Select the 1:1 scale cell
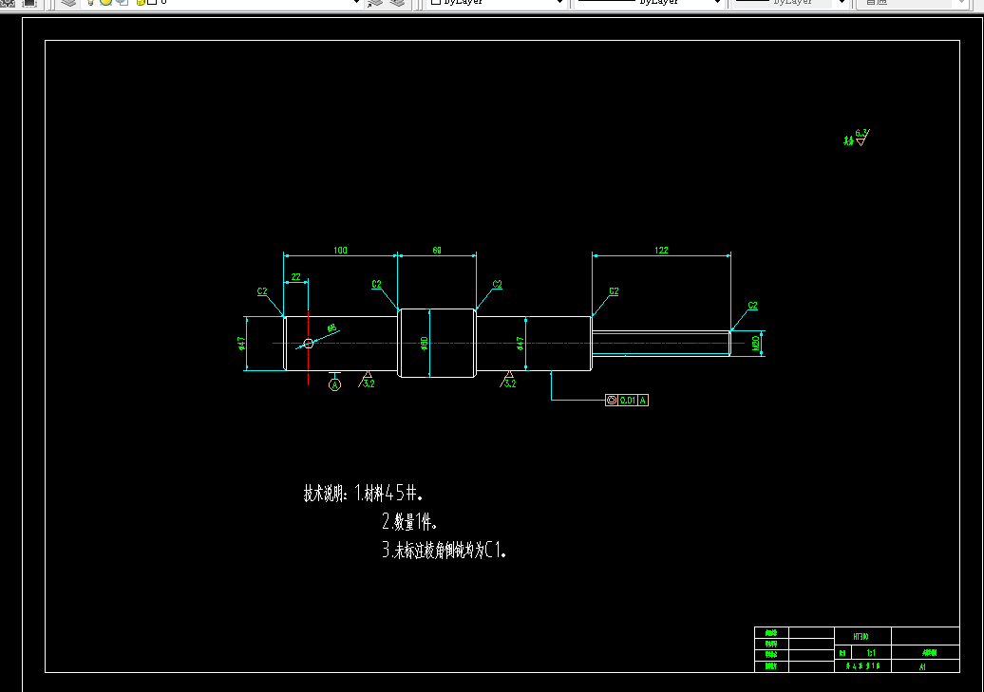This screenshot has width=984, height=692. pyautogui.click(x=871, y=653)
